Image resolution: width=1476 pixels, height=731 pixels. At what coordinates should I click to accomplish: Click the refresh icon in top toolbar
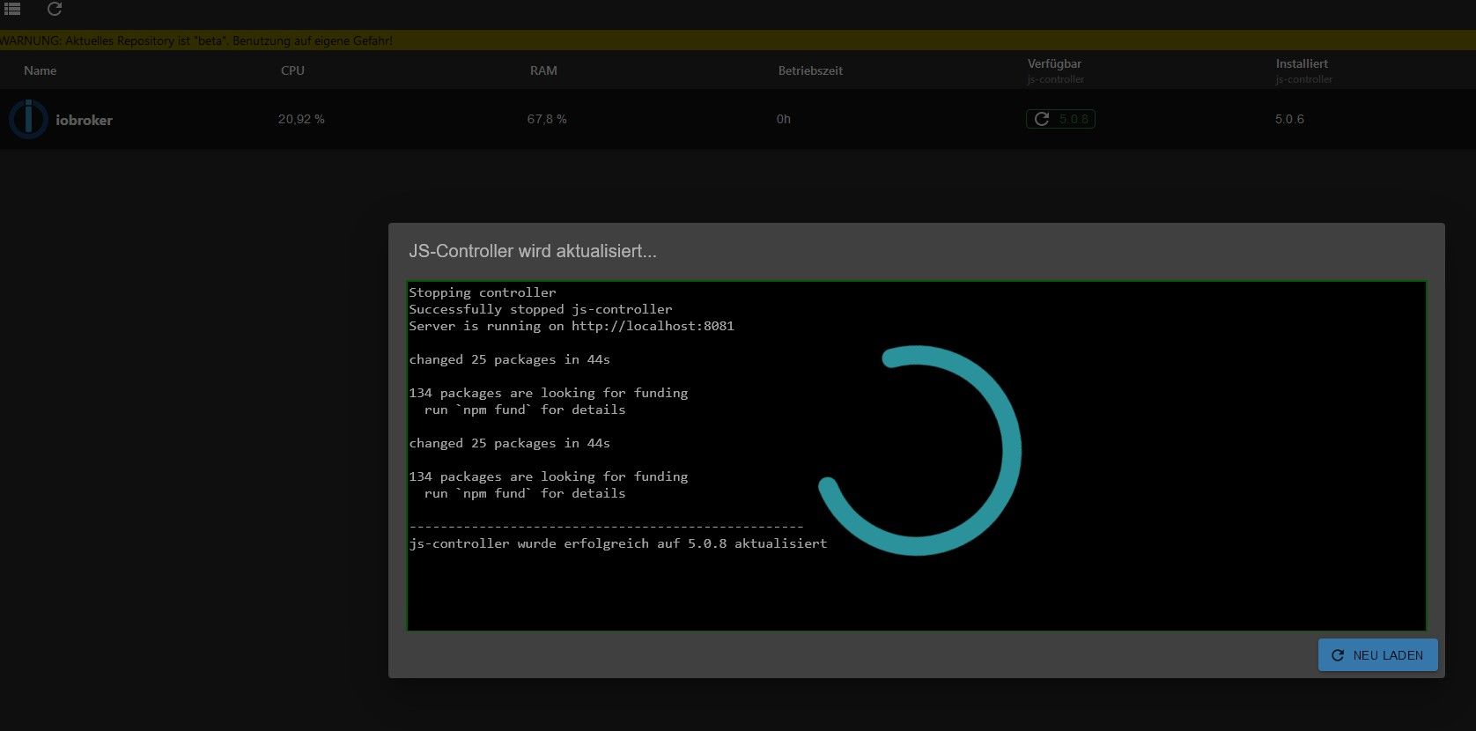[x=55, y=9]
